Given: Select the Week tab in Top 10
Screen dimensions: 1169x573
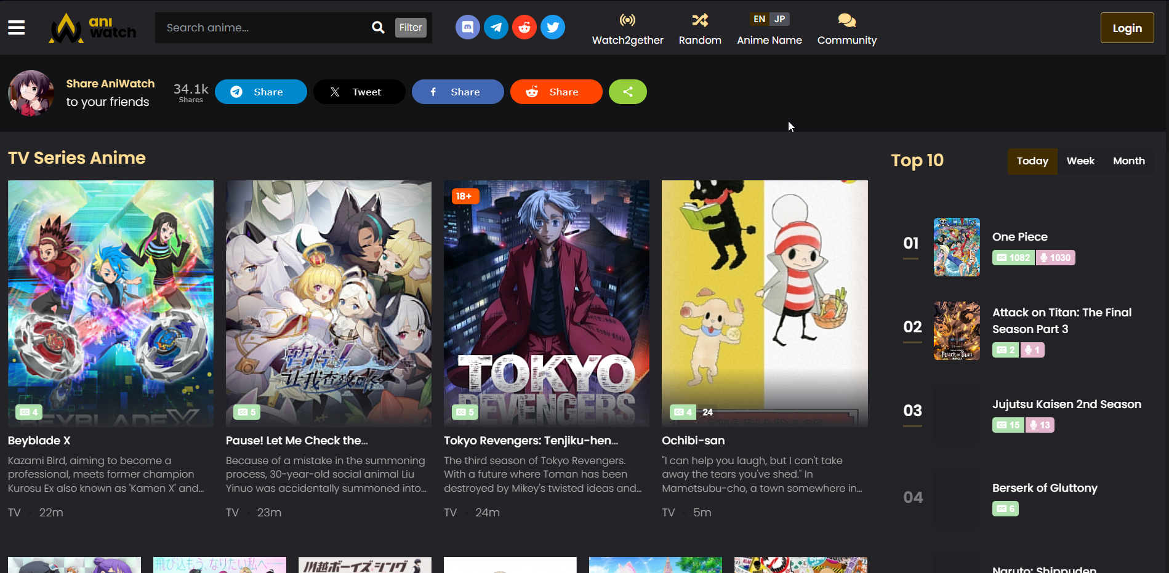Looking at the screenshot, I should [x=1080, y=161].
